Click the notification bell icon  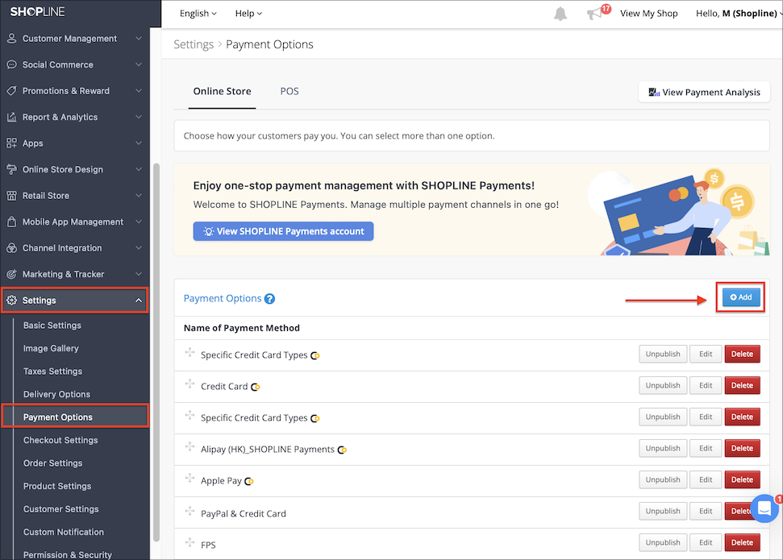560,13
